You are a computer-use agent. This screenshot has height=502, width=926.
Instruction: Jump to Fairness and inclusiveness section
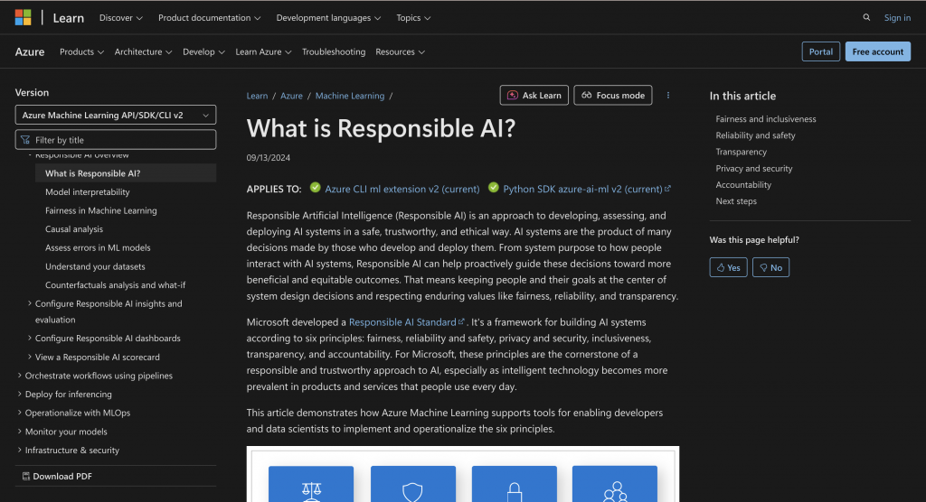tap(765, 118)
